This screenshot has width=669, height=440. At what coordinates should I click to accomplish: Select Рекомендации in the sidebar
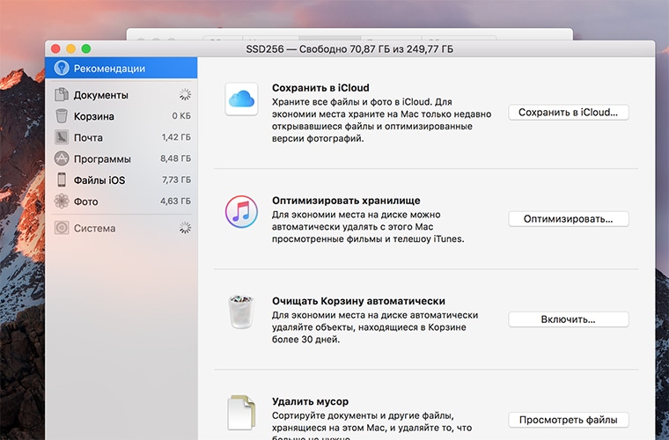point(121,69)
